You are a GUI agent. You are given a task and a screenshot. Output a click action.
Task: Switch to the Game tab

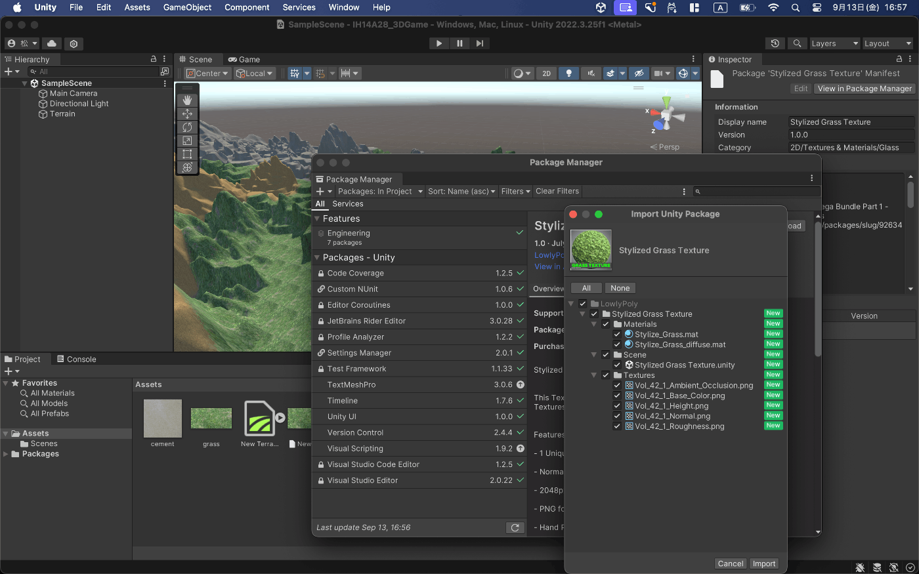(x=244, y=59)
